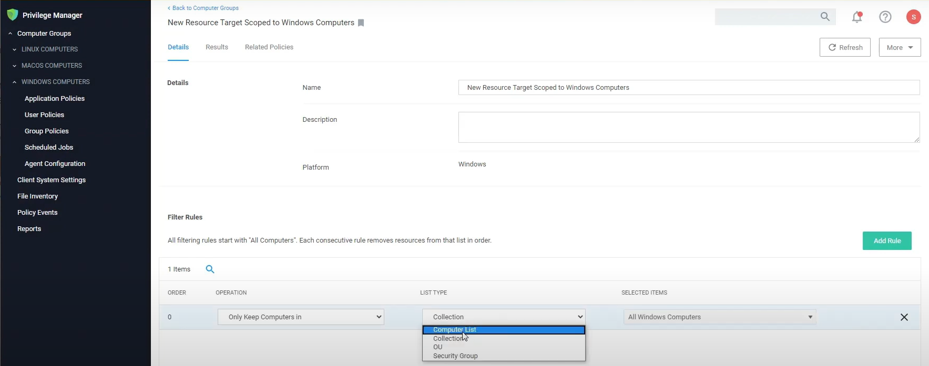Viewport: 929px width, 366px height.
Task: Open the More dropdown button
Action: 899,47
